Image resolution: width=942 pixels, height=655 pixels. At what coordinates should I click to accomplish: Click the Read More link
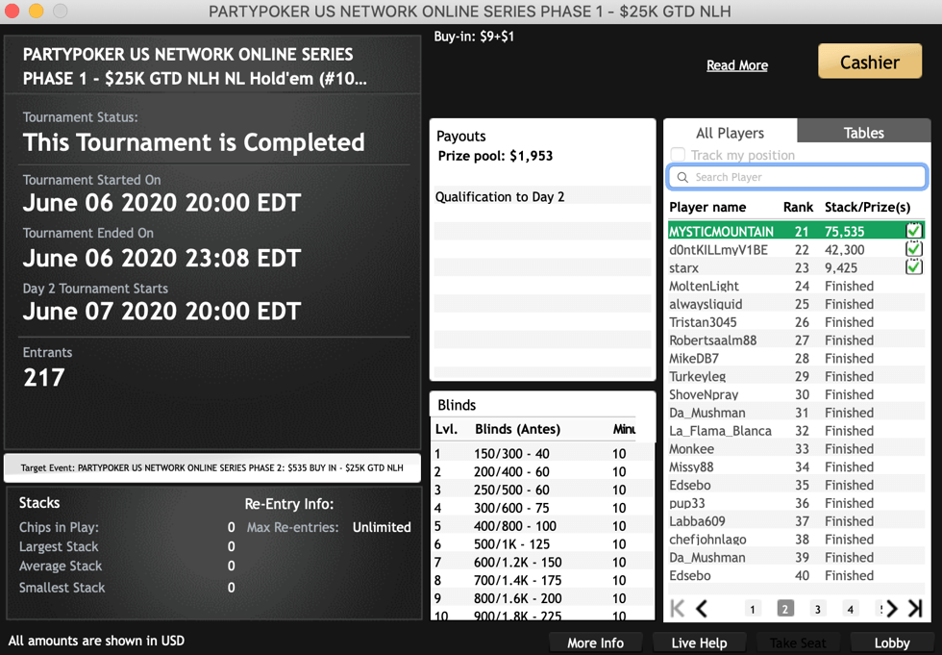[737, 65]
